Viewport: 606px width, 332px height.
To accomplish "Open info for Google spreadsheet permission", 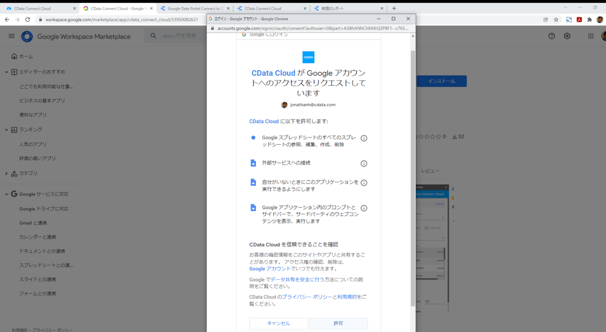I will pos(364,138).
